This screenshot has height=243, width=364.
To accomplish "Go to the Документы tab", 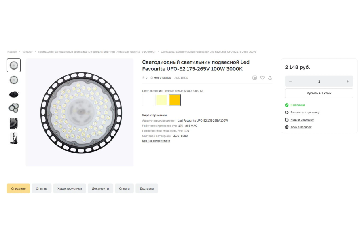I will click(100, 188).
